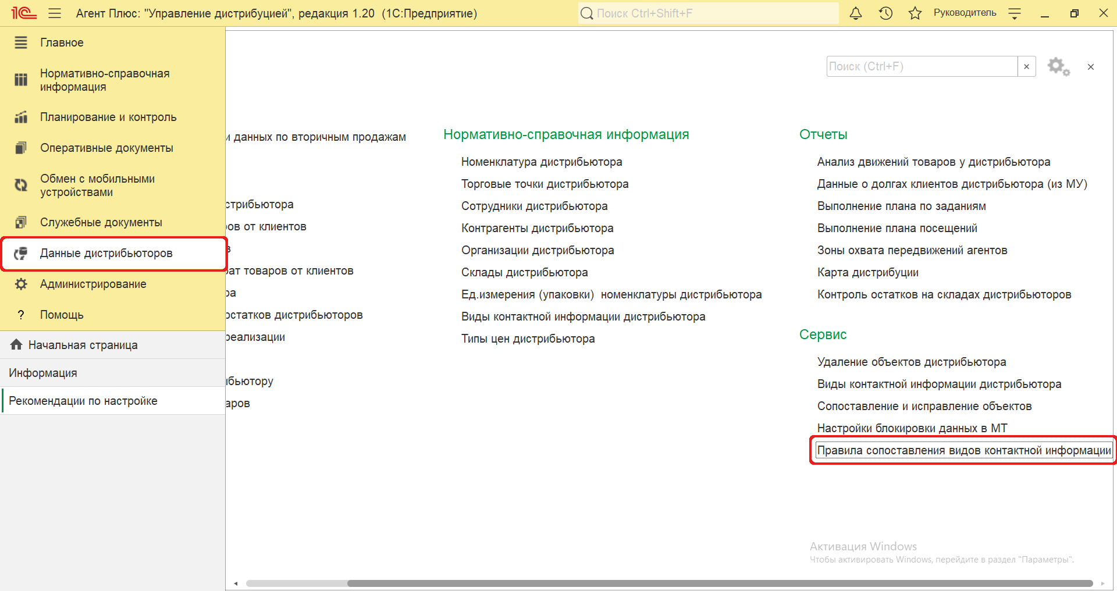The height and width of the screenshot is (591, 1117).
Task: Open Организации дистрибьютора
Action: [x=538, y=250]
